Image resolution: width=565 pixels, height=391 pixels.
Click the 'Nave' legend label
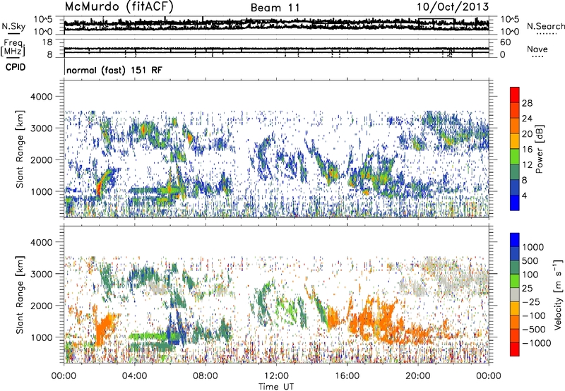537,49
